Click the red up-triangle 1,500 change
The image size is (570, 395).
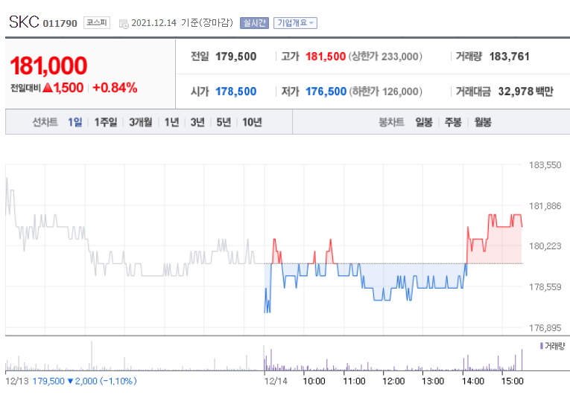pyautogui.click(x=63, y=88)
